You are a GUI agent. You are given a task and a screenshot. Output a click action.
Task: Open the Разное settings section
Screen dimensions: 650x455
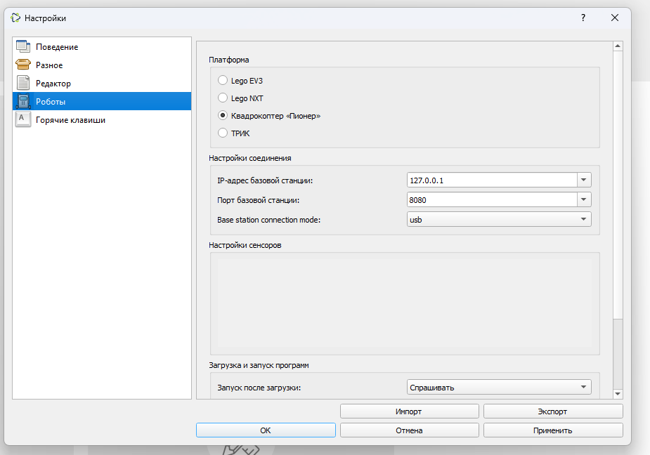pos(102,65)
